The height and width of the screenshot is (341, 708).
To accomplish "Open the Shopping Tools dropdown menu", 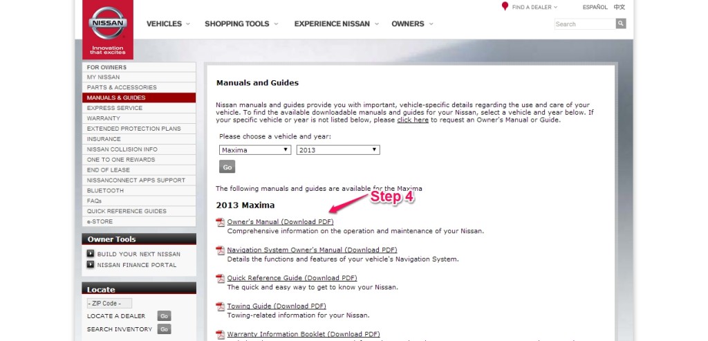I will (x=241, y=24).
